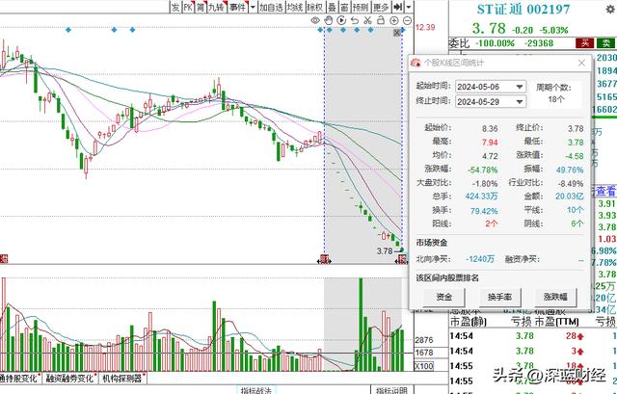Click the 总手 value 424.33万
The image size is (617, 394).
(482, 196)
